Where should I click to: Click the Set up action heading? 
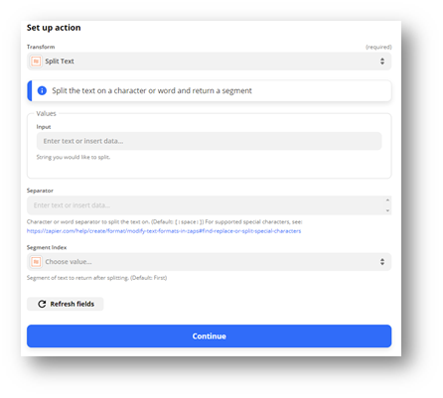[x=54, y=28]
